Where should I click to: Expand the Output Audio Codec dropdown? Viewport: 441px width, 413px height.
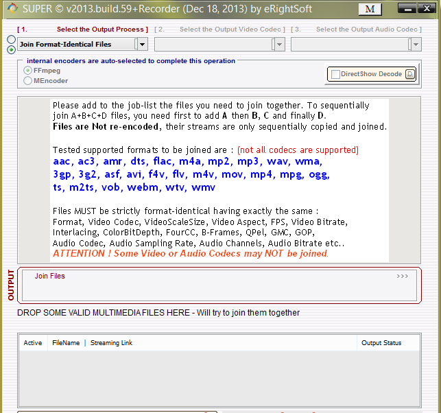pyautogui.click(x=414, y=45)
